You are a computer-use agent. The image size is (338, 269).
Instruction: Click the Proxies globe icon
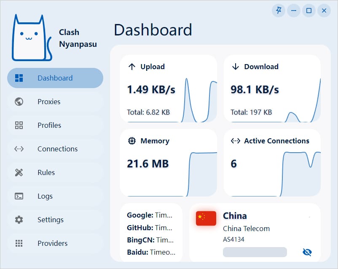19,102
